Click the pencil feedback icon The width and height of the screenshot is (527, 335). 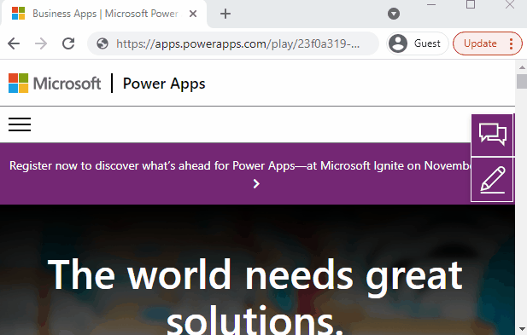coord(492,179)
